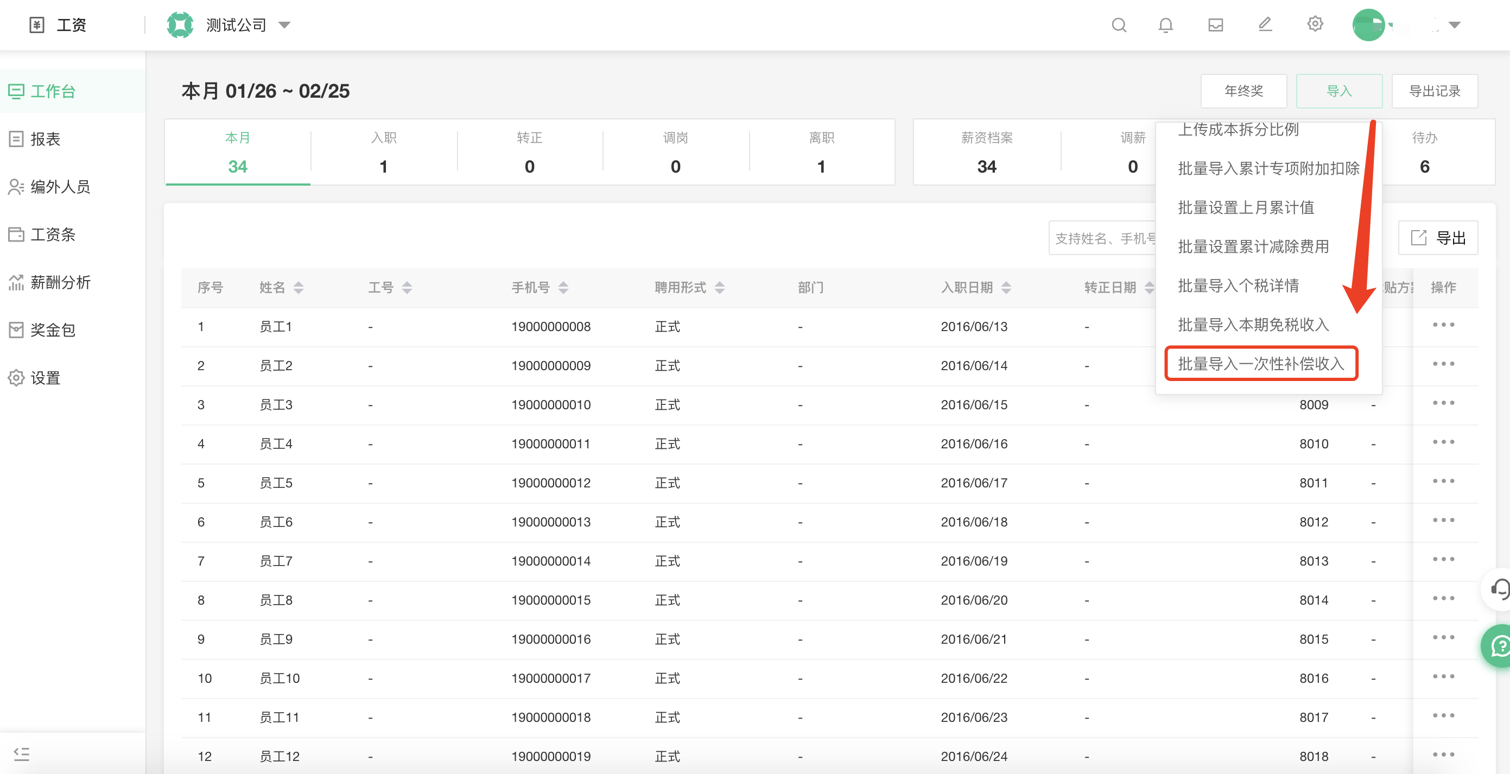
Task: Click the search magnifier icon in header
Action: (1119, 24)
